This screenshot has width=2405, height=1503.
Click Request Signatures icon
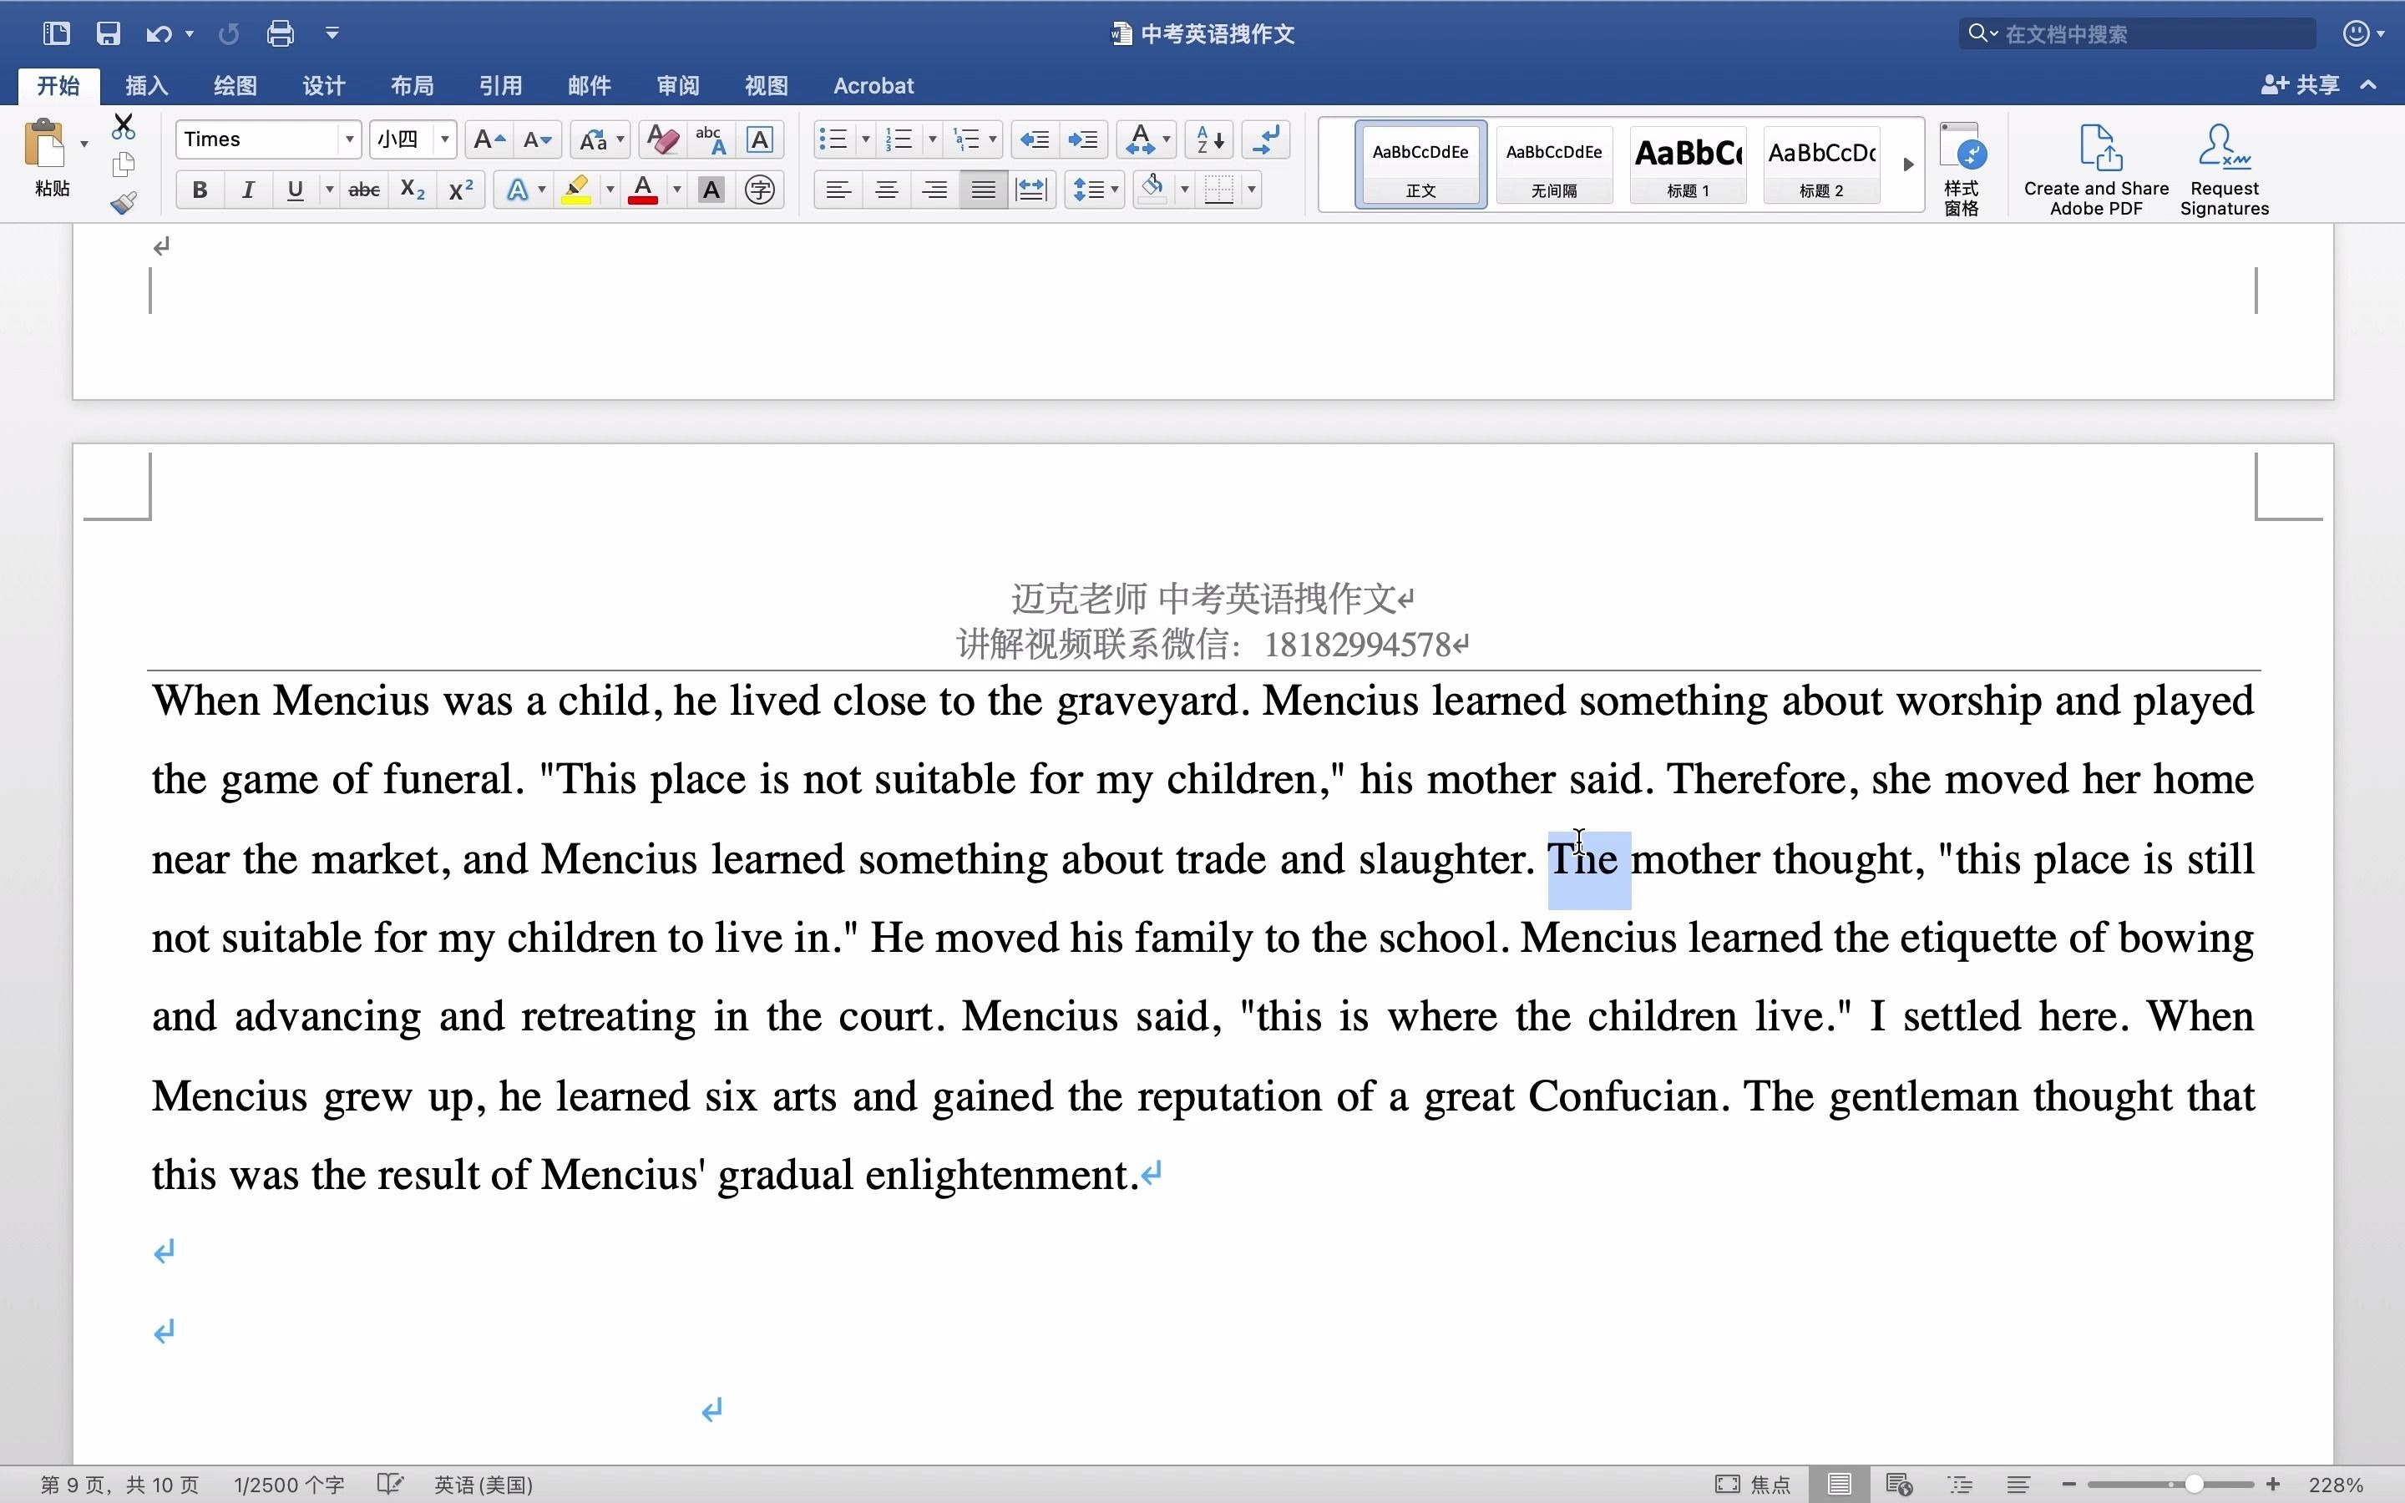pyautogui.click(x=2224, y=169)
